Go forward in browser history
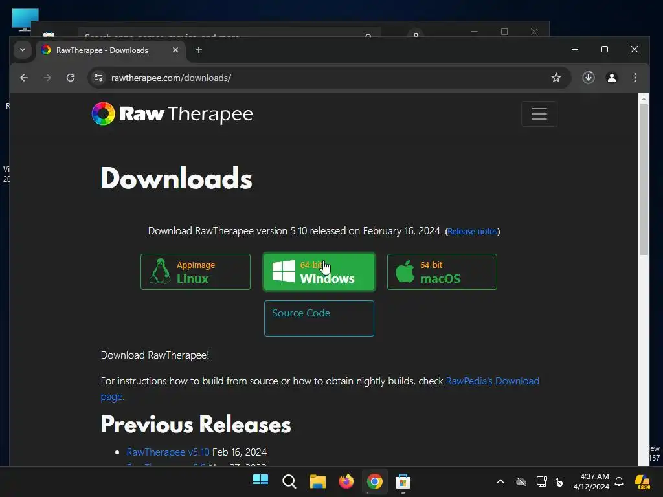Screen dimensions: 663x497 (47, 78)
